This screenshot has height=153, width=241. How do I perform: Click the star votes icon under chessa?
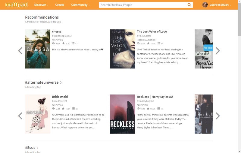click(x=64, y=43)
